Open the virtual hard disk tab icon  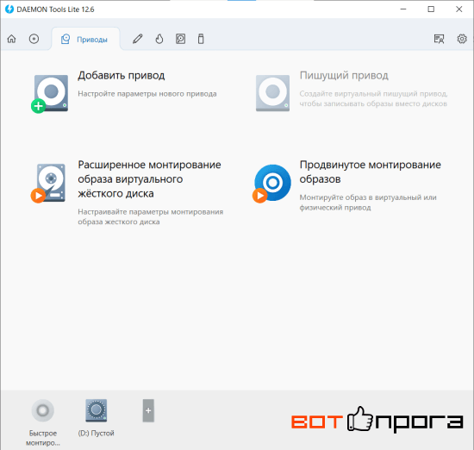tap(180, 39)
